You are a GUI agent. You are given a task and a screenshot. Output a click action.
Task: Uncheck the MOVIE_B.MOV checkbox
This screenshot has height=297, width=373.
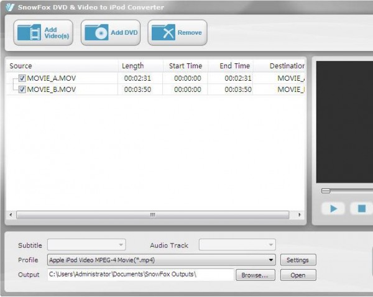coord(22,89)
